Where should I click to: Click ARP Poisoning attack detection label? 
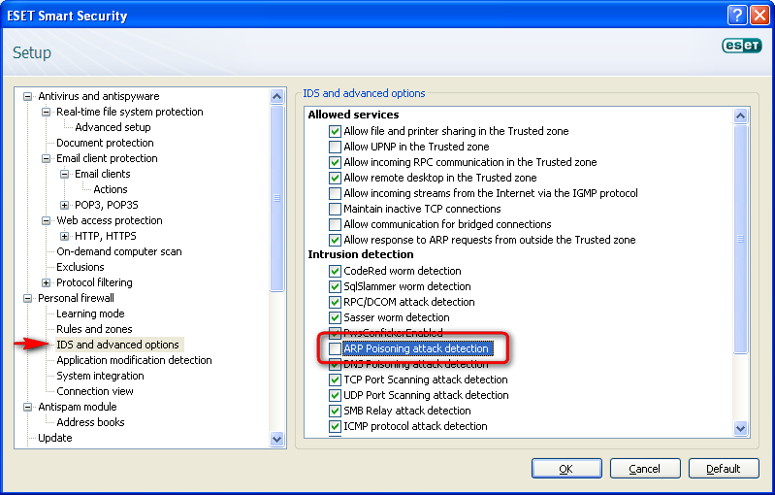coord(416,348)
